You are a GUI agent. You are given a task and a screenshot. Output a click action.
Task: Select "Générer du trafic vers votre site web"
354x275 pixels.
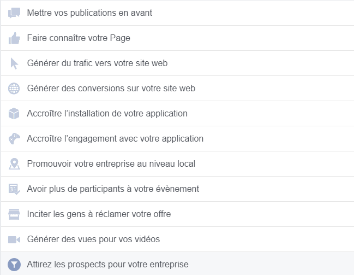[x=97, y=63]
